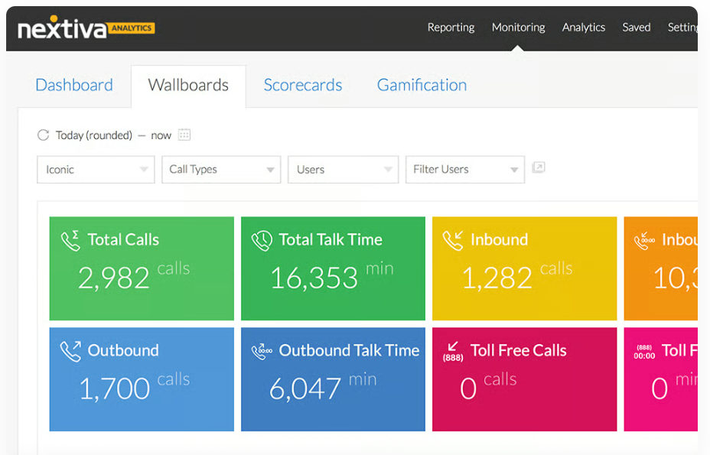Click the Total Talk Time clock-phone icon
Image resolution: width=710 pixels, height=455 pixels.
(262, 240)
